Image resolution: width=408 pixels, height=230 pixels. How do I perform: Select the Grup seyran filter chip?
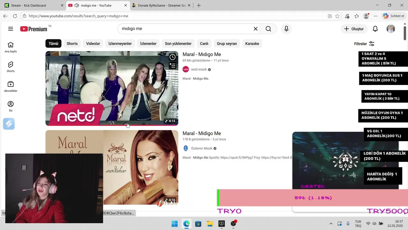click(x=227, y=43)
